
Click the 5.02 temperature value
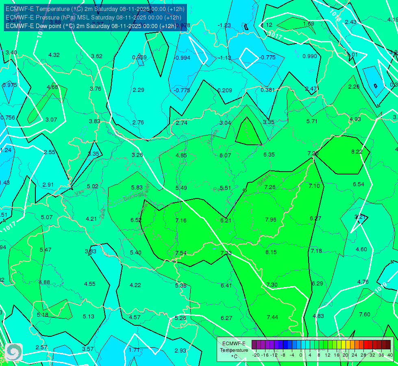tap(93, 186)
